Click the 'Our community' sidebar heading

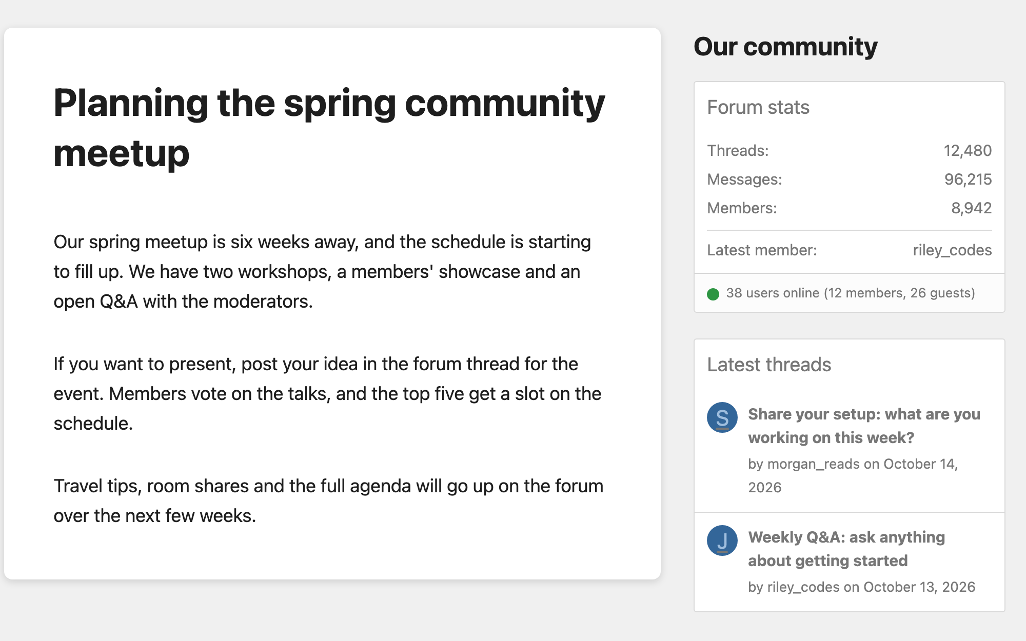785,47
